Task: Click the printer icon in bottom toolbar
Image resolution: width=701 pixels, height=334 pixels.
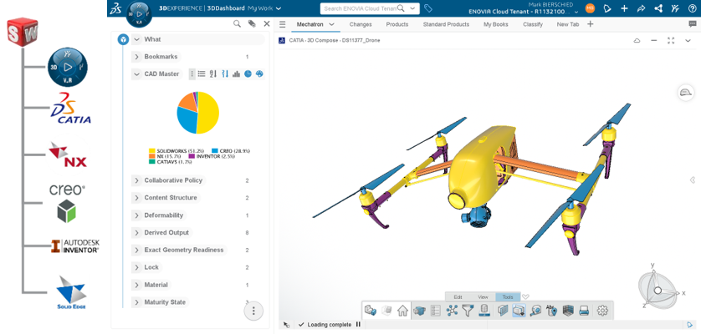Action: click(x=584, y=311)
